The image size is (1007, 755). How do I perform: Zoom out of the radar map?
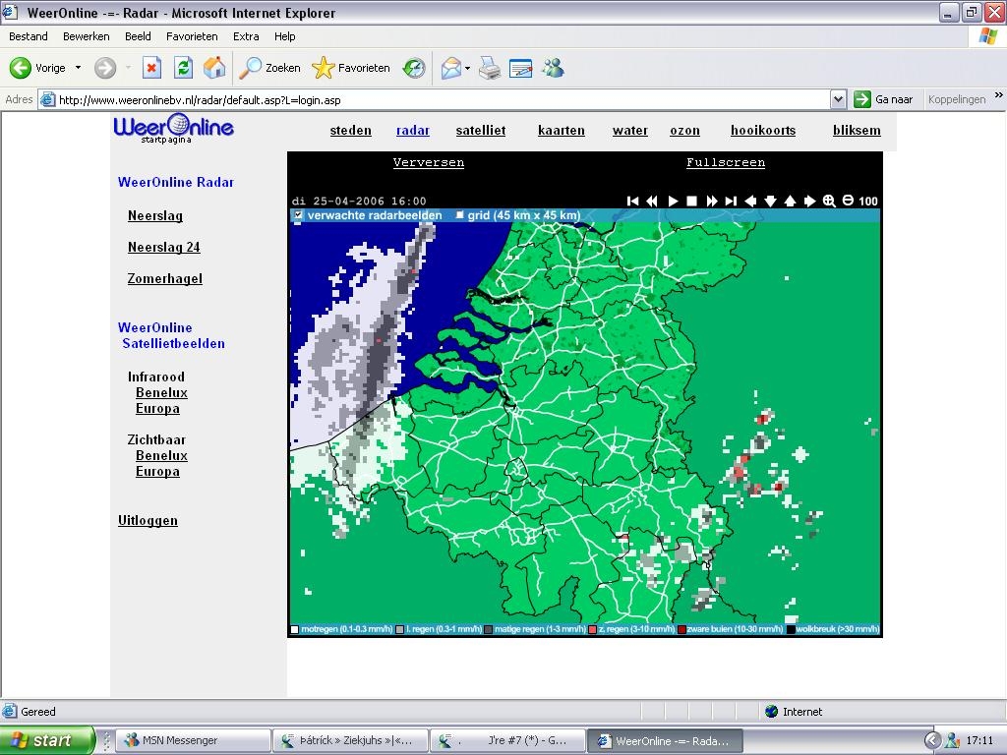pyautogui.click(x=848, y=201)
